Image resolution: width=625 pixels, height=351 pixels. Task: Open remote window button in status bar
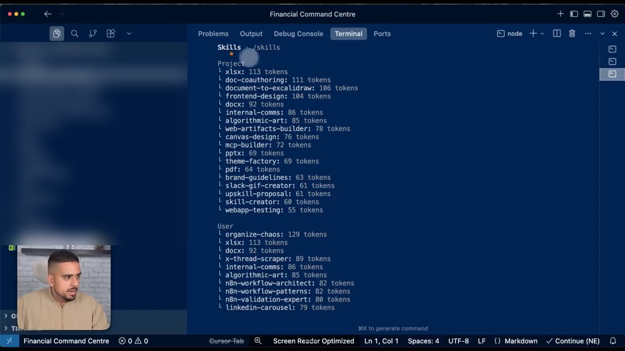coord(9,341)
